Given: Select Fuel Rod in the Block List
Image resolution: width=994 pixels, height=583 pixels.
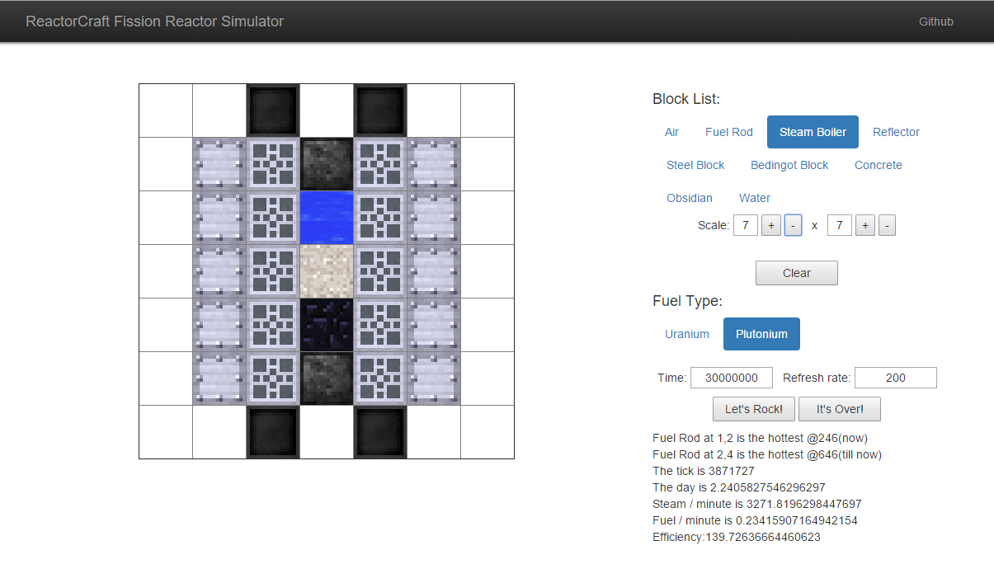Looking at the screenshot, I should [x=729, y=132].
